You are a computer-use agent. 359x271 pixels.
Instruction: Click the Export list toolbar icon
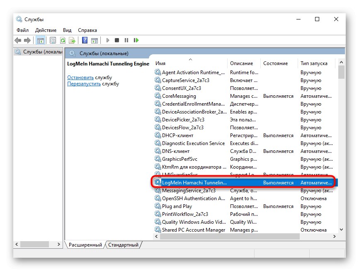(x=72, y=40)
